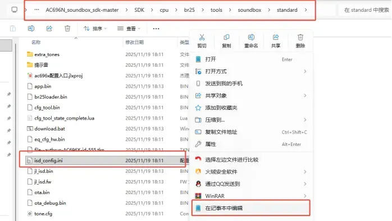Click the greyed paste icon in toolbar
Image resolution: width=392 pixels, height=221 pixels.
pos(13,29)
